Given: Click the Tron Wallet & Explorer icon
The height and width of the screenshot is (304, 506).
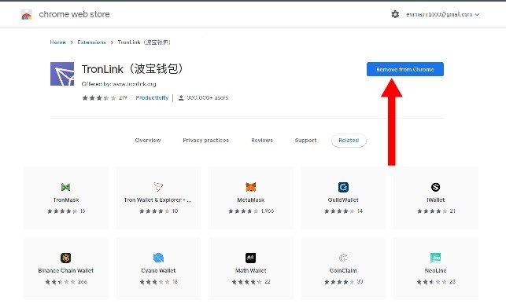Looking at the screenshot, I should click(x=158, y=187).
